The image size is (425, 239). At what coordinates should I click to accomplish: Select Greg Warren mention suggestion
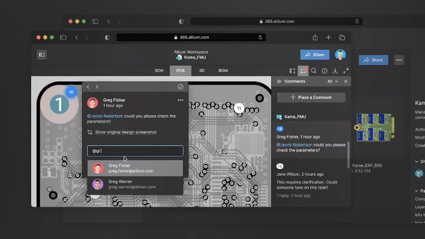coord(135,184)
